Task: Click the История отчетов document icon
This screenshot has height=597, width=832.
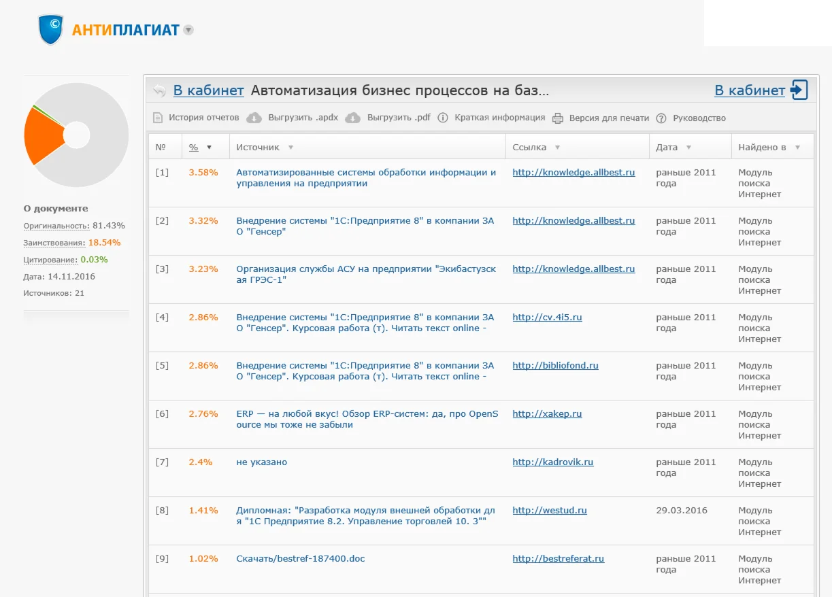Action: pos(158,118)
